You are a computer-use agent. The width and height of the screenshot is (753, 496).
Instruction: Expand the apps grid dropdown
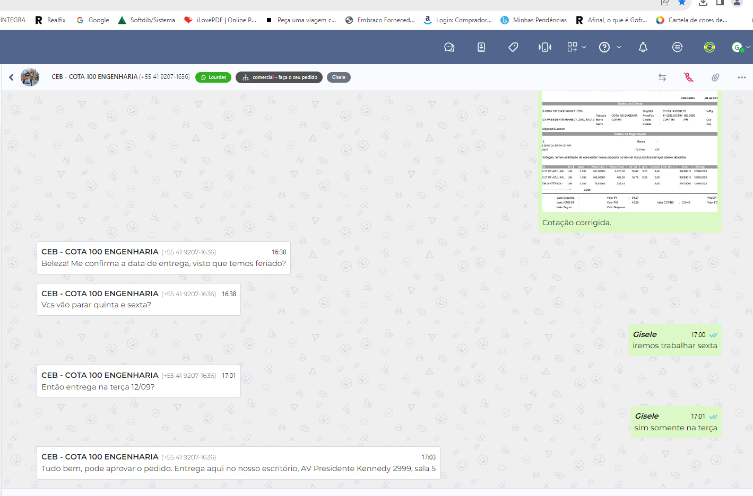click(x=576, y=47)
